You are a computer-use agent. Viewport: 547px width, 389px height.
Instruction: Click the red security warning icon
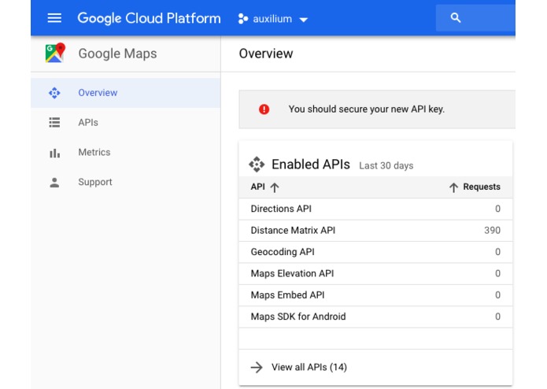pos(264,109)
